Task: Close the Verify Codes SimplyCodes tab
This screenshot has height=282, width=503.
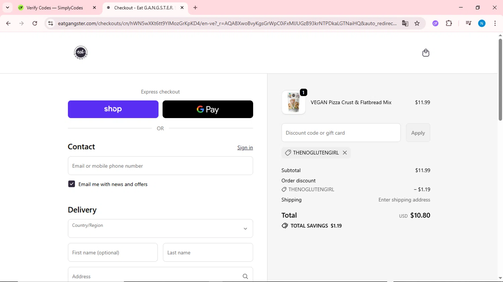Action: pos(95,8)
